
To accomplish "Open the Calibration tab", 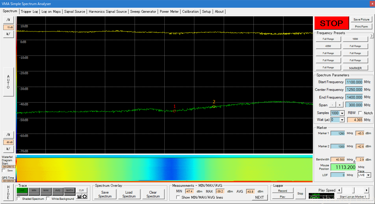I will [x=190, y=12].
